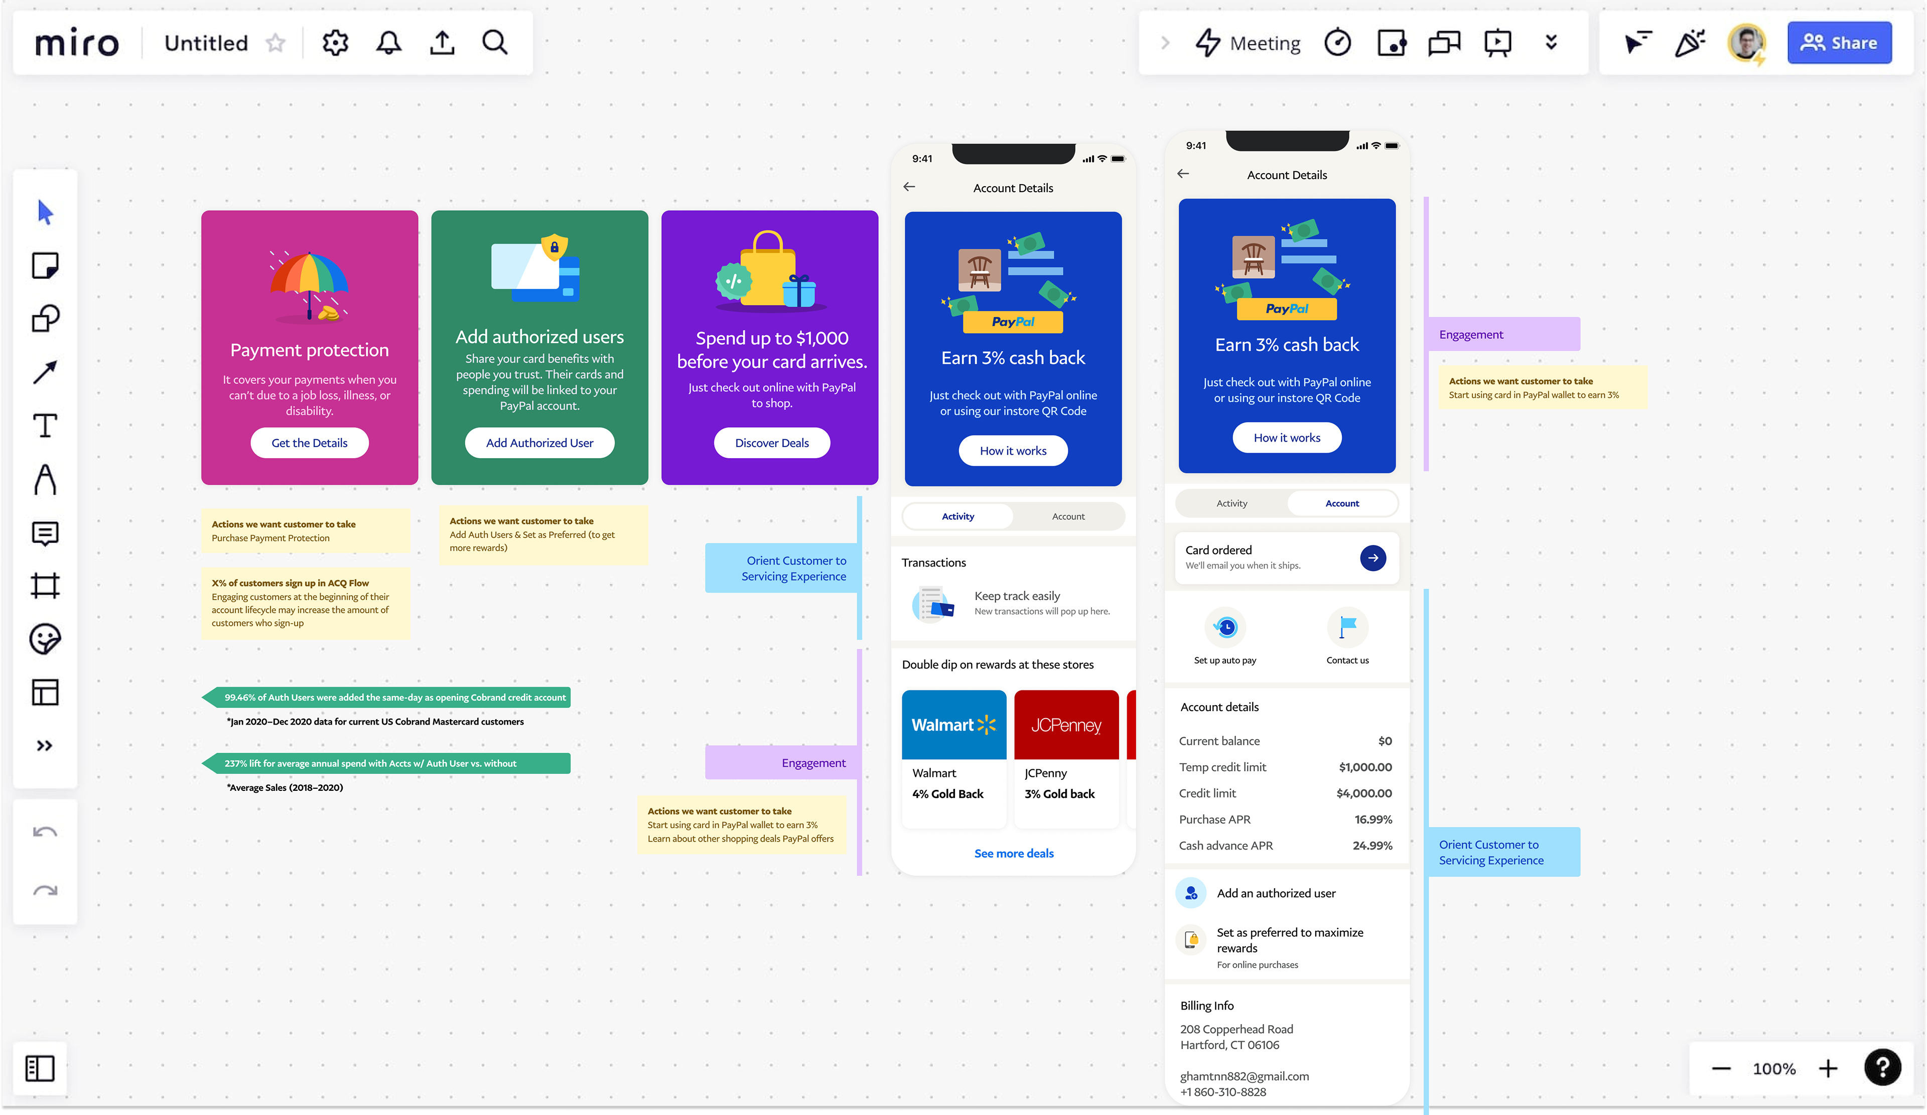
Task: Open board settings gear
Action: [335, 43]
